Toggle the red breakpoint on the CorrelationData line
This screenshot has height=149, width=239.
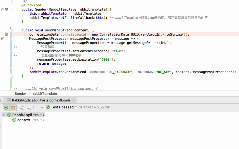pos(6,34)
